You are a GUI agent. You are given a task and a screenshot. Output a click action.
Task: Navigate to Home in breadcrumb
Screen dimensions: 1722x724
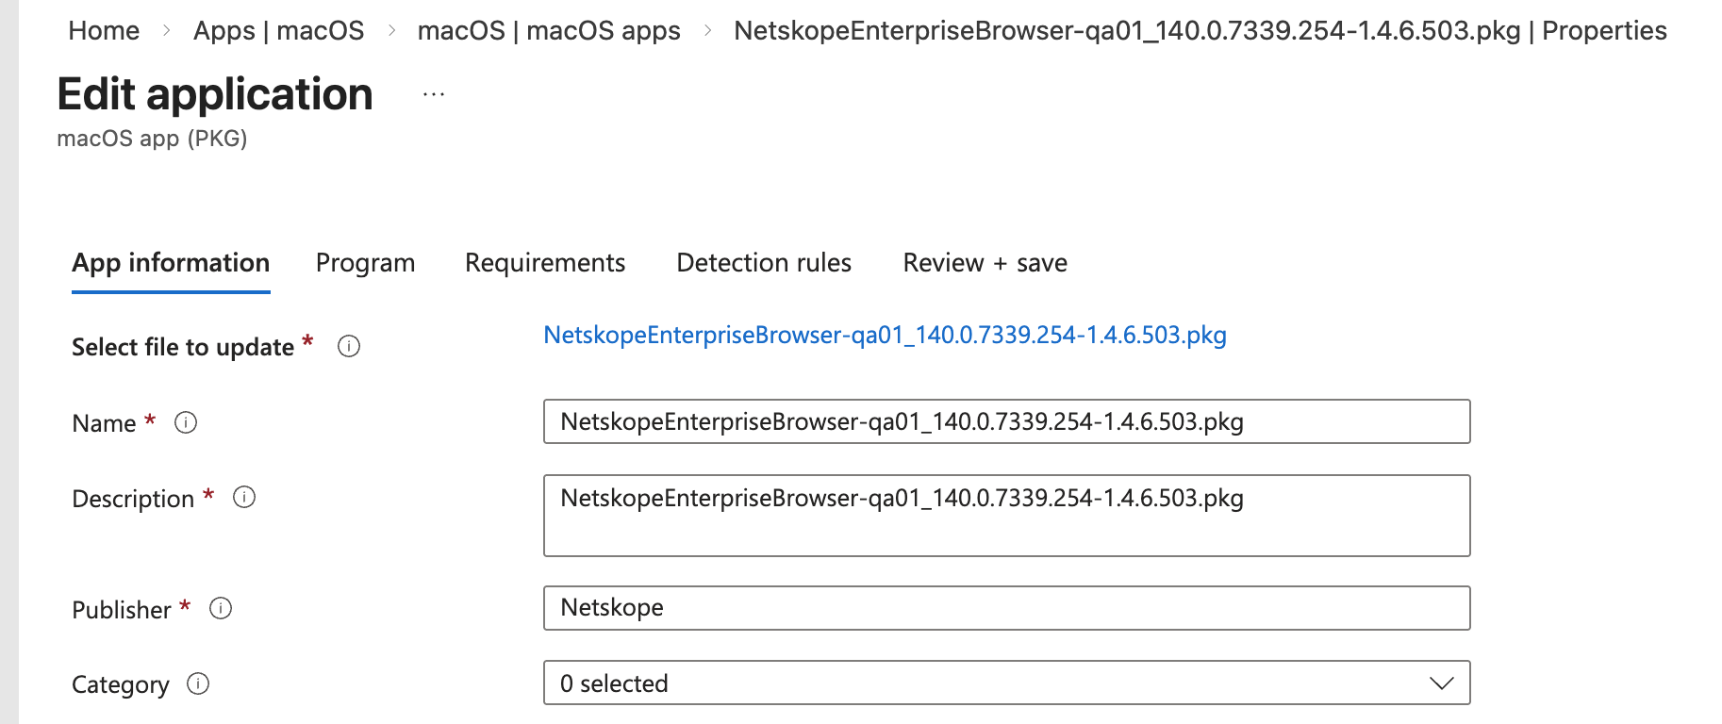pyautogui.click(x=104, y=31)
